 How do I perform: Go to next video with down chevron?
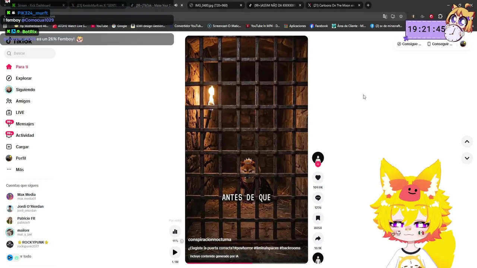pyautogui.click(x=467, y=158)
